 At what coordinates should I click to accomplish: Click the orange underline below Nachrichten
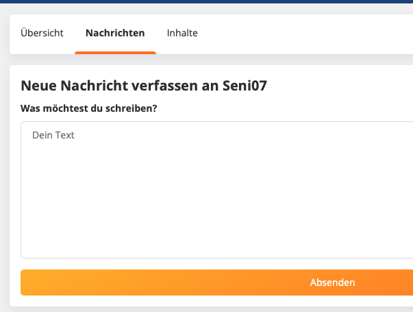coord(115,53)
